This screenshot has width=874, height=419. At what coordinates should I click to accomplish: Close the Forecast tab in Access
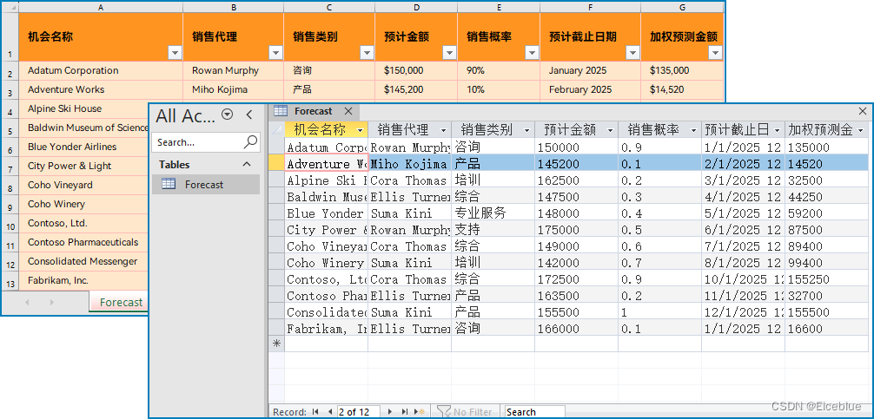pyautogui.click(x=348, y=111)
